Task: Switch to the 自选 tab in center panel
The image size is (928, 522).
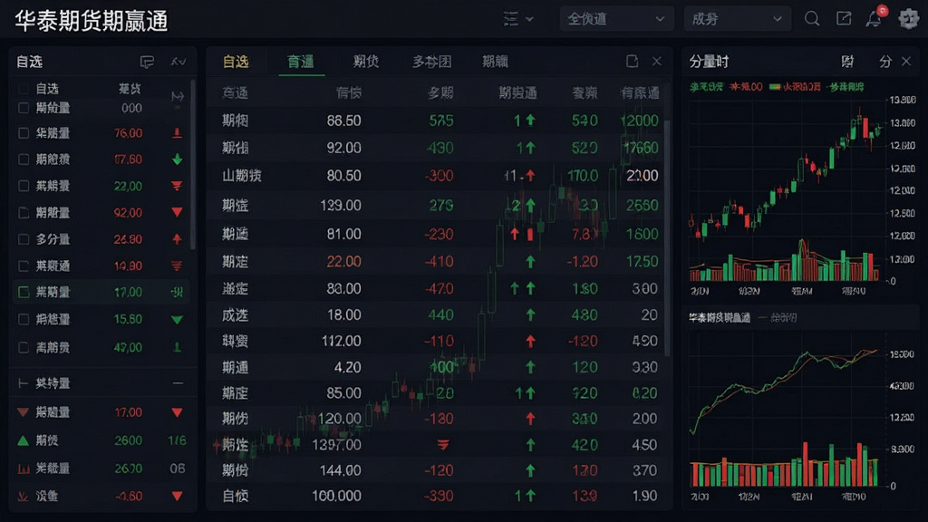Action: (x=236, y=62)
